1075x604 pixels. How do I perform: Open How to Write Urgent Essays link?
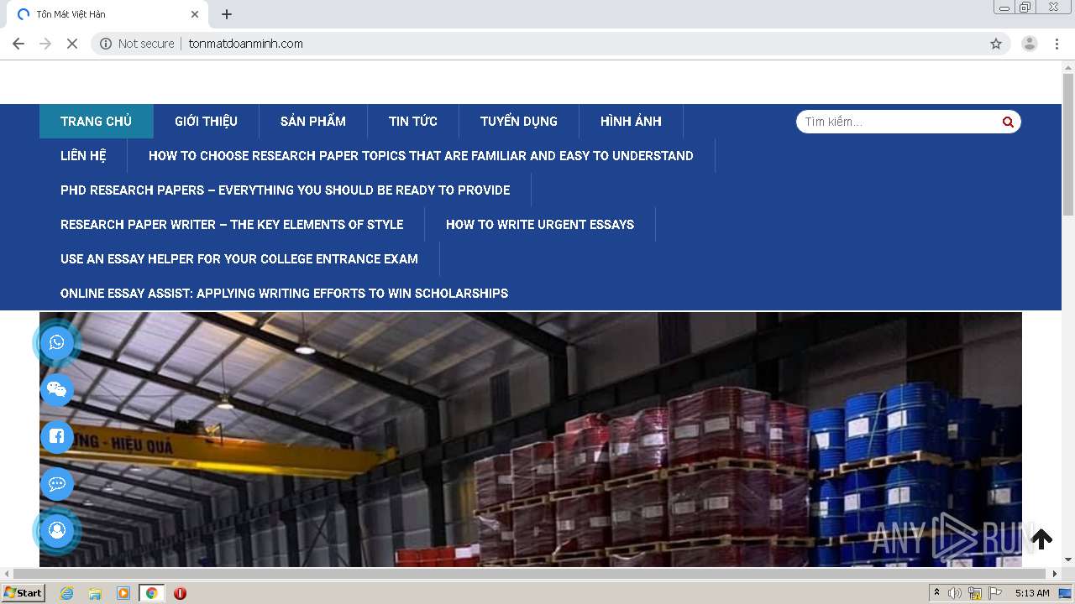(x=540, y=224)
